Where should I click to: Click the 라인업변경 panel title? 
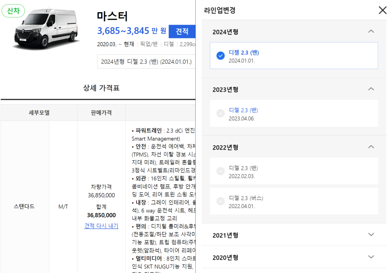(x=219, y=10)
